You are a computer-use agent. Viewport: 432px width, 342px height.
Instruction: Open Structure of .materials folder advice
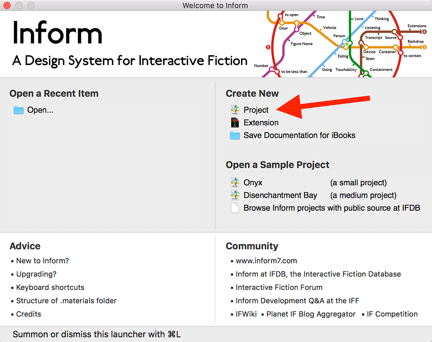click(66, 300)
